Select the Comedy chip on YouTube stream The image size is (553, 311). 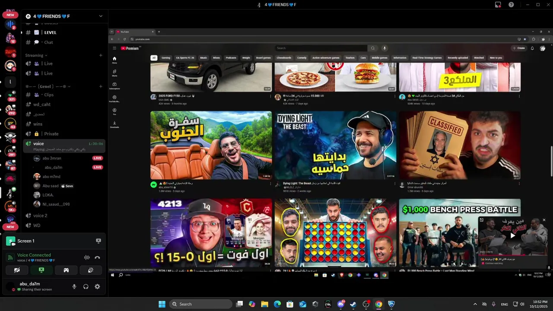302,58
